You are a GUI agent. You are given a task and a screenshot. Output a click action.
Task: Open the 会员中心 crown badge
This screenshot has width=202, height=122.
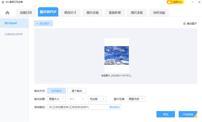[x=175, y=2]
